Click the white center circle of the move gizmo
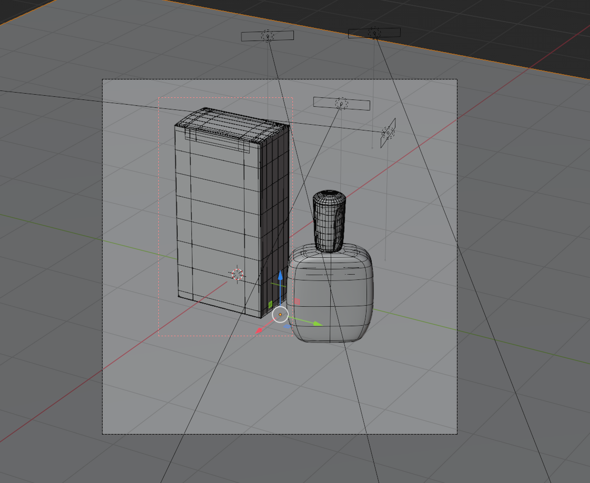590x483 pixels. tap(280, 314)
